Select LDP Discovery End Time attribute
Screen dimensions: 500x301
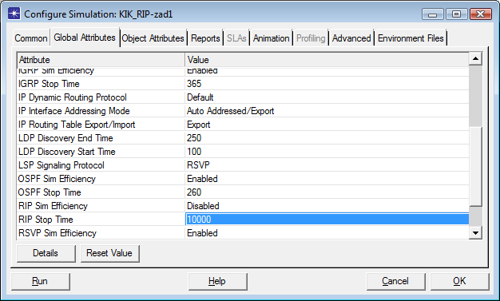101,138
